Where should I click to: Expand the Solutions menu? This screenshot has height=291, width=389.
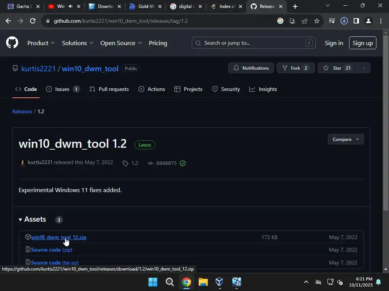77,43
